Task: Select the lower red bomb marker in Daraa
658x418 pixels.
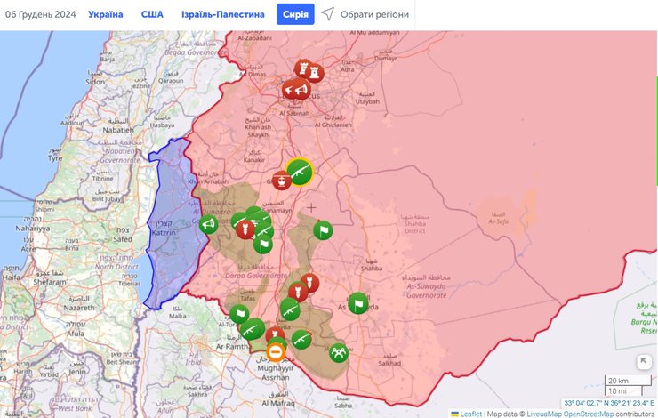Action: (x=298, y=292)
